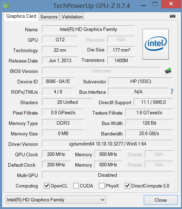Screen dimensions: 182x209
Task: Click the Close button
Action: pos(161,200)
